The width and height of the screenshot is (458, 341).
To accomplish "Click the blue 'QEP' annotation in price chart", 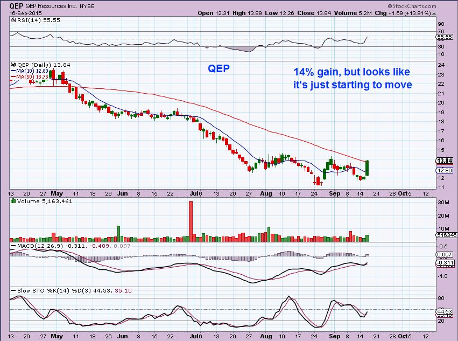I will click(x=219, y=68).
